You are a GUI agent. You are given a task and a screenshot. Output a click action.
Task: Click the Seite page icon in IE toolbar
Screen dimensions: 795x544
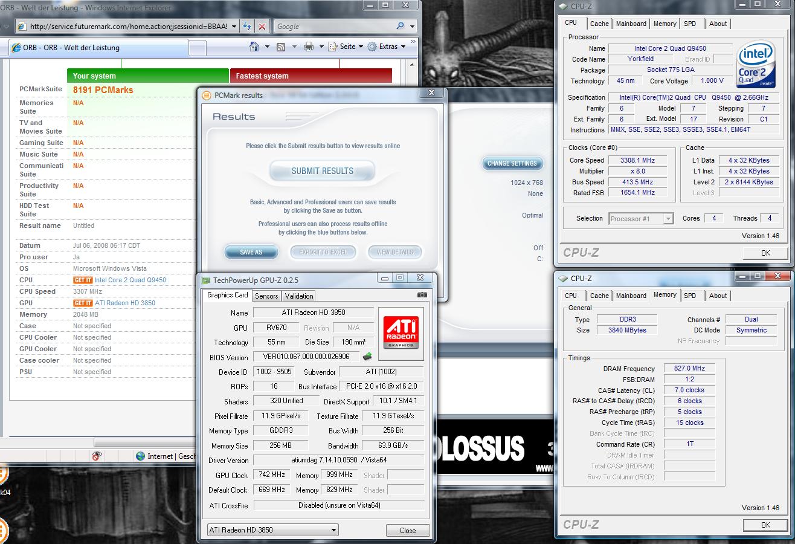click(333, 47)
